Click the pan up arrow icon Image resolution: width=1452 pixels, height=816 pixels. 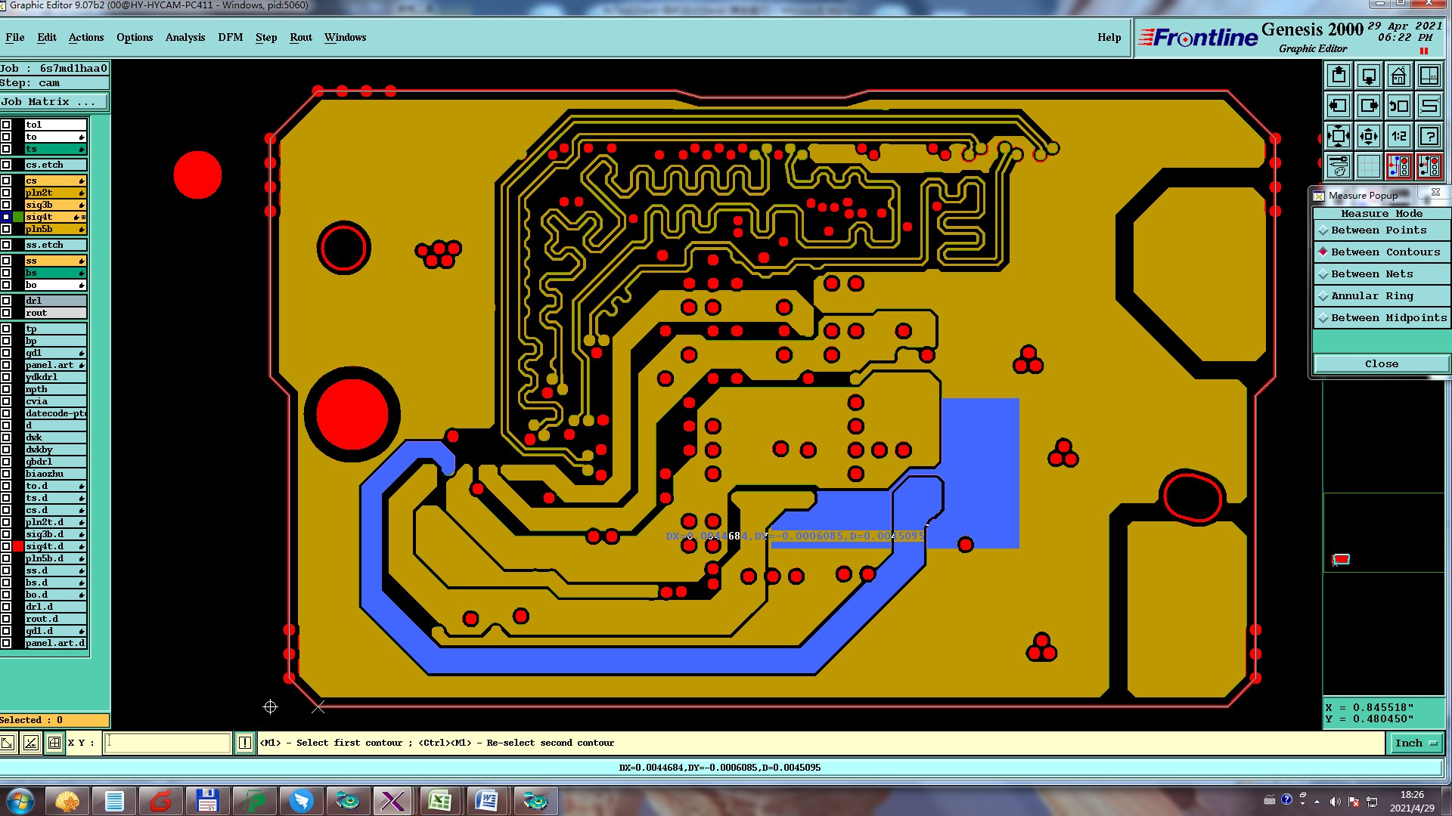click(x=1339, y=76)
